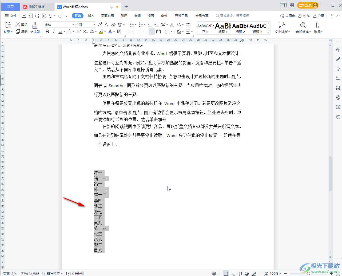Click the Find and Replace magnifier icon
Viewport: 342px width, 276px height.
(303, 25)
